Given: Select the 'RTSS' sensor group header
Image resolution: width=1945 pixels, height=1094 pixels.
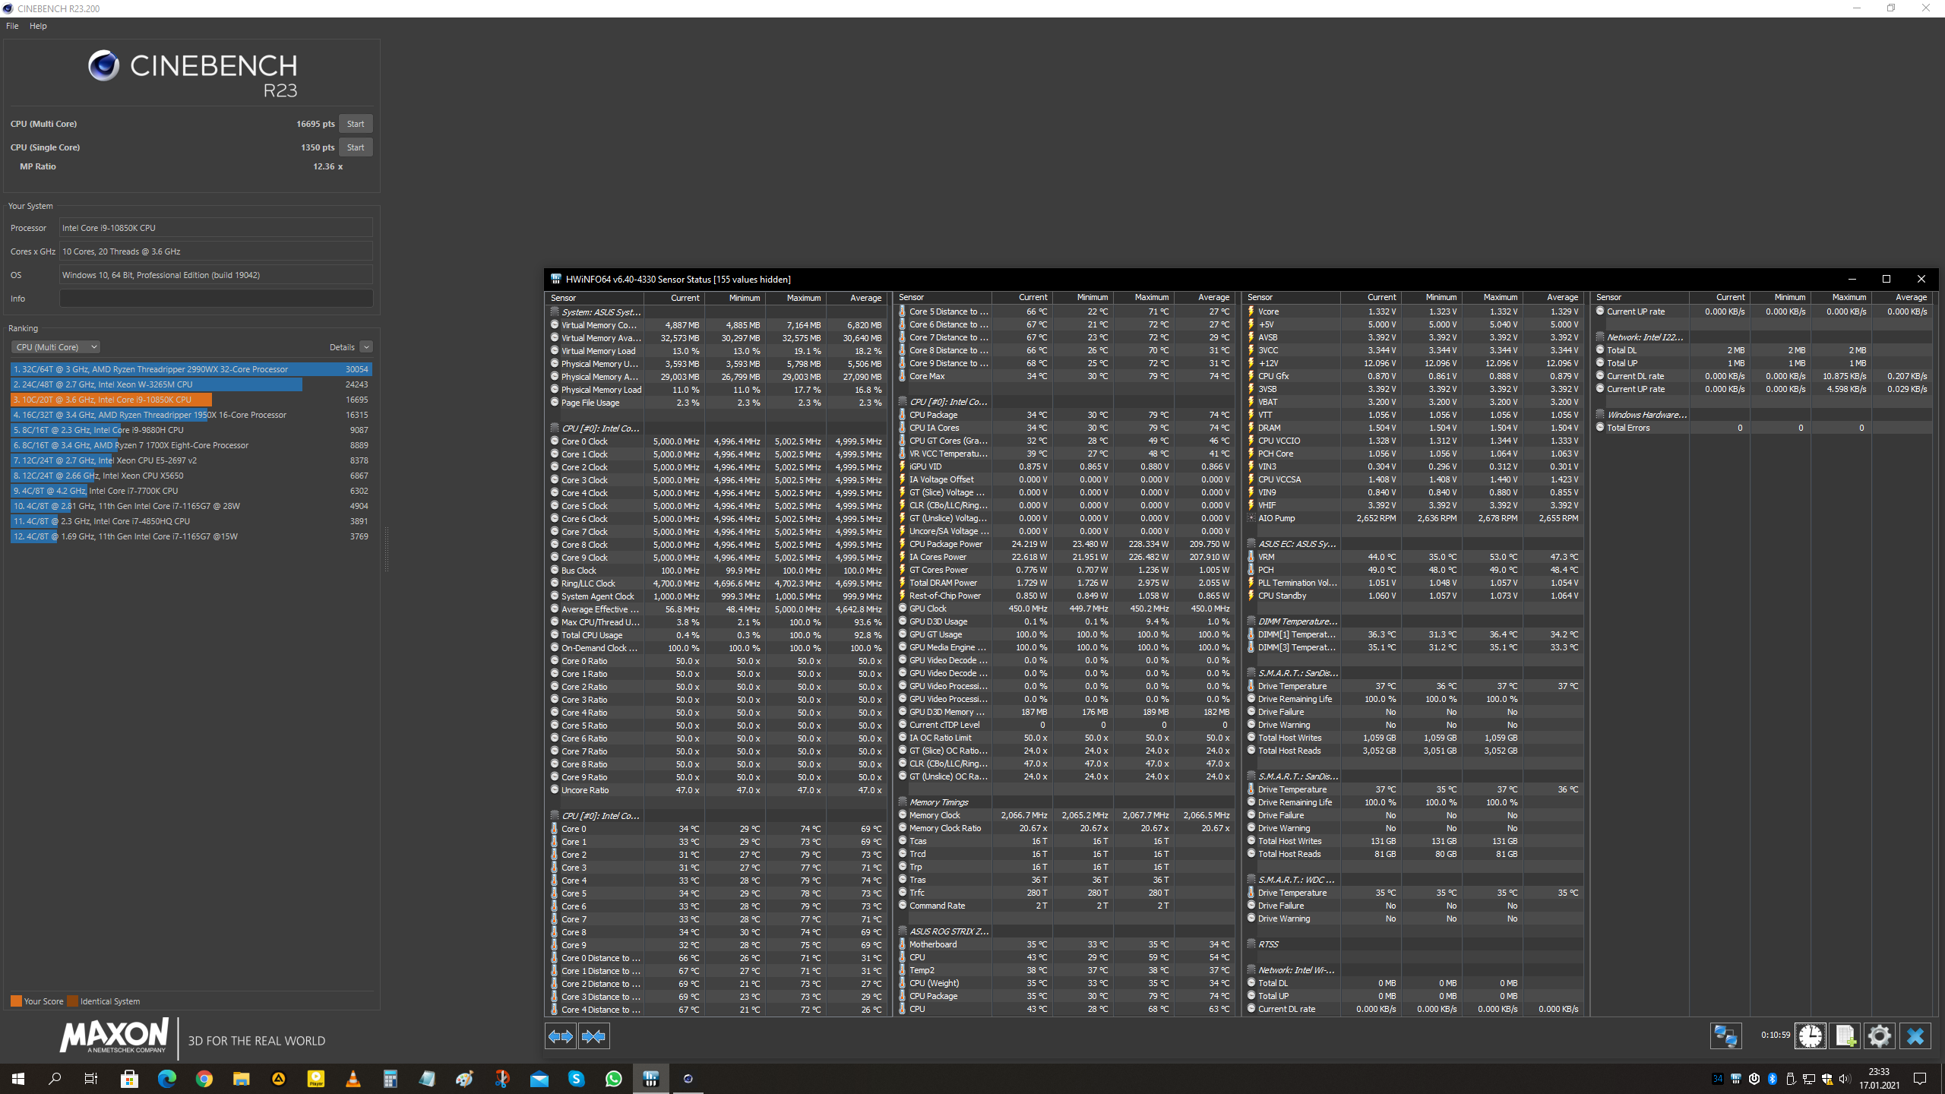Looking at the screenshot, I should point(1413,944).
